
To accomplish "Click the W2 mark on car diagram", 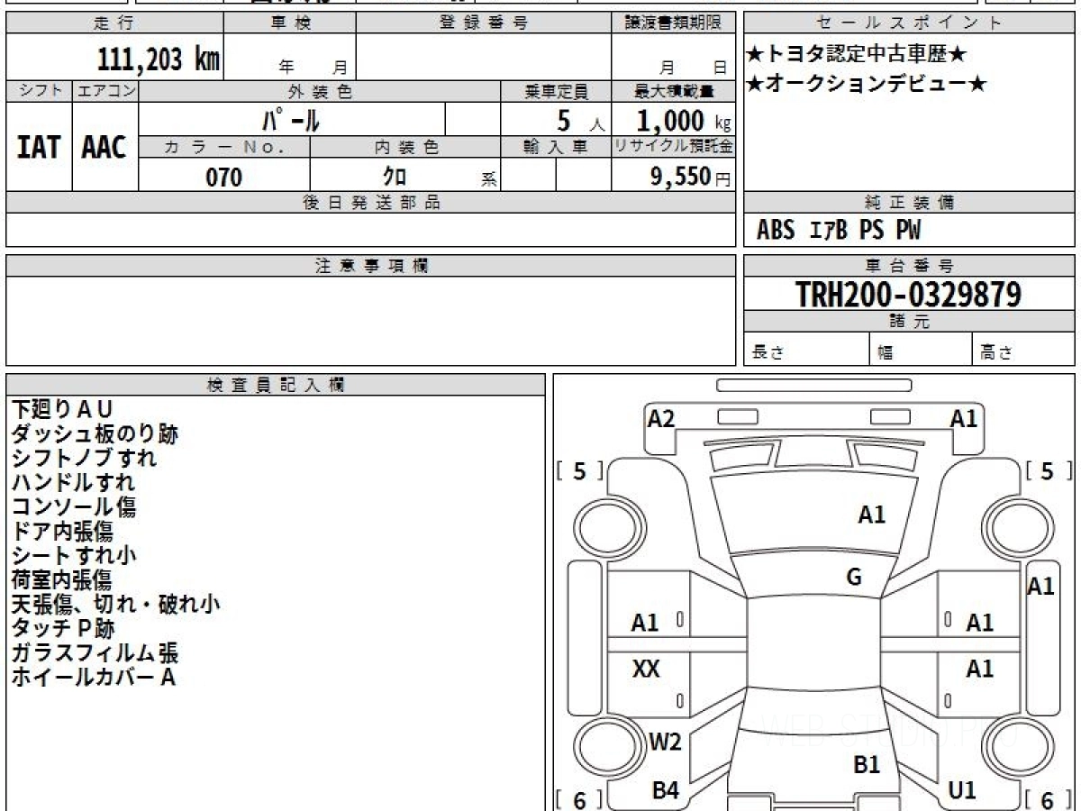I will click(665, 743).
